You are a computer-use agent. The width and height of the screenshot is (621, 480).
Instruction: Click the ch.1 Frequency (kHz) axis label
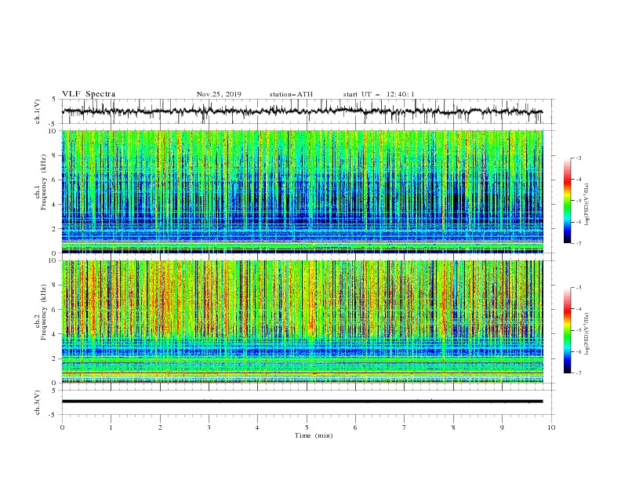pyautogui.click(x=41, y=191)
